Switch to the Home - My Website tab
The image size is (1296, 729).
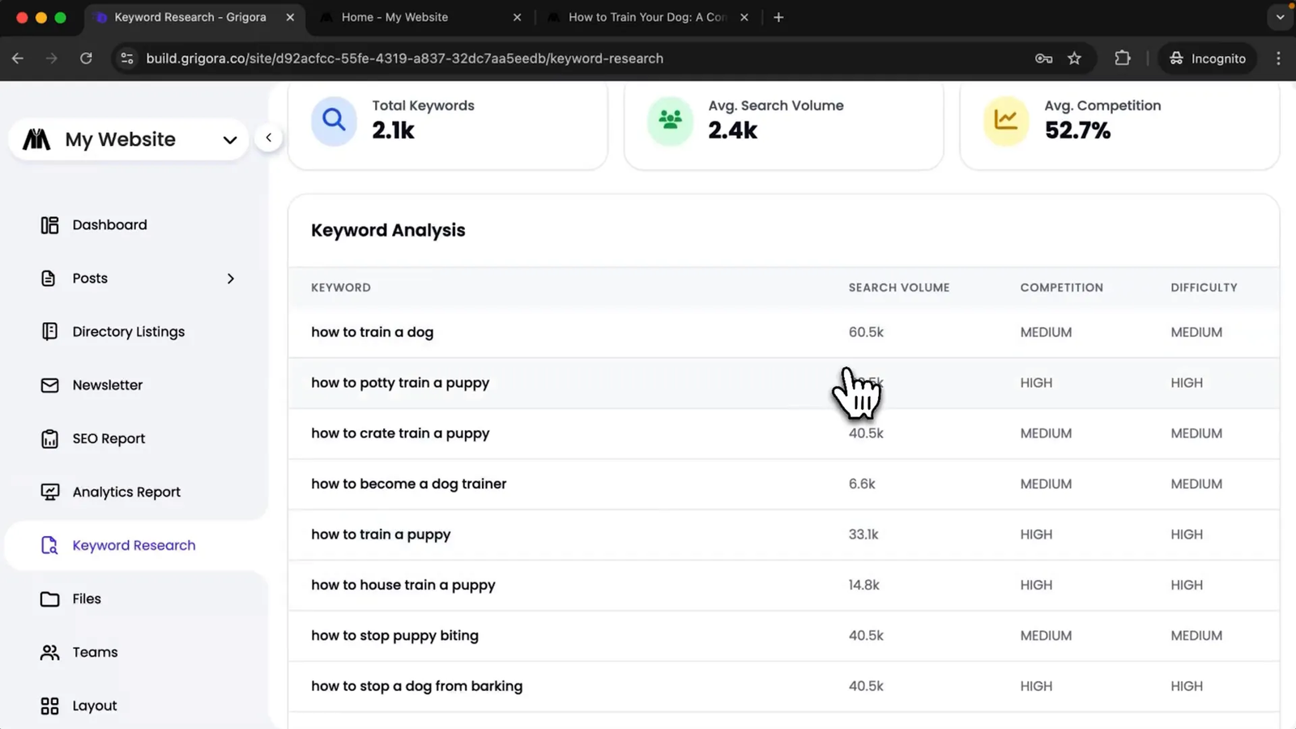click(394, 16)
